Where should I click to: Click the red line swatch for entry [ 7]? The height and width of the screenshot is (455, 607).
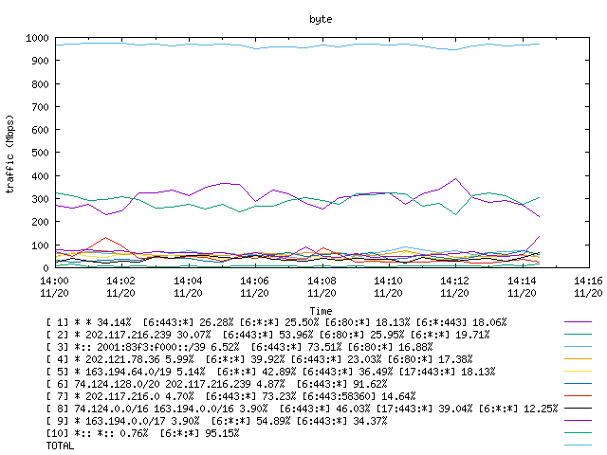tap(578, 396)
